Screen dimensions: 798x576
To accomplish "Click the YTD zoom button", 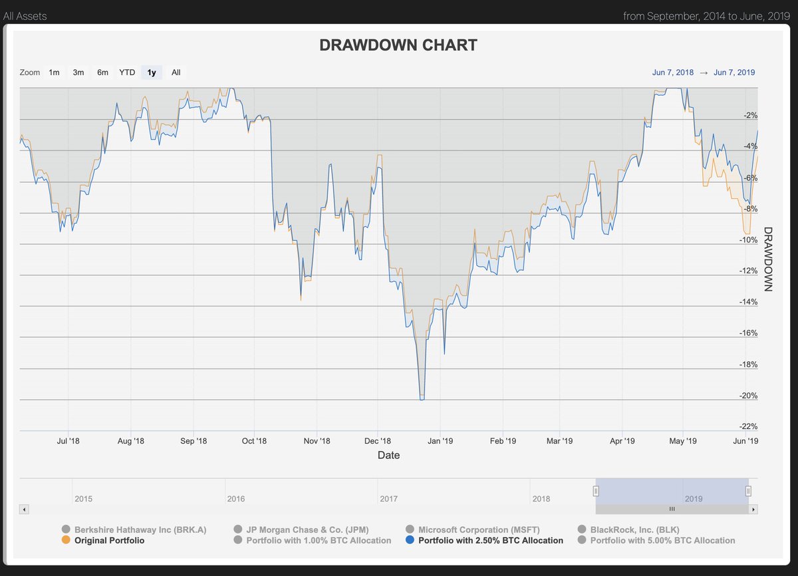I will [x=126, y=72].
